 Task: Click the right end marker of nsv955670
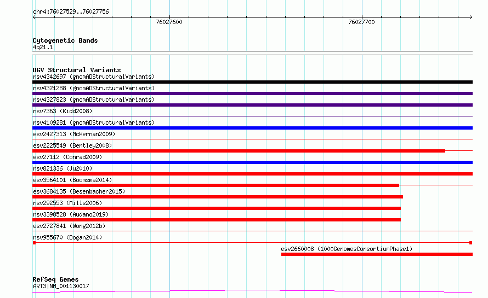pos(471,243)
